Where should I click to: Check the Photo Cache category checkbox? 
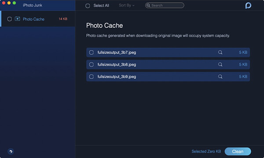(9, 19)
